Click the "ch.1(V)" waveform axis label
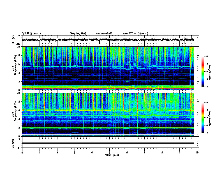 click(x=13, y=40)
